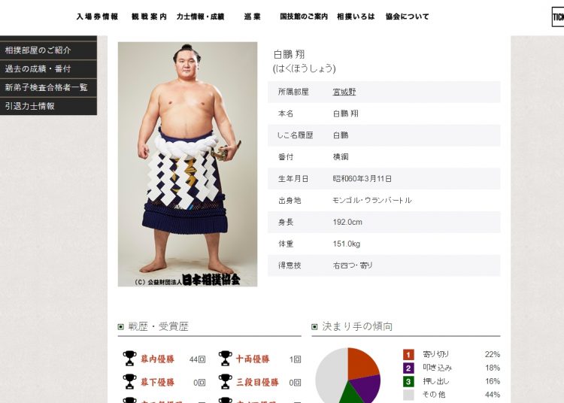This screenshot has width=564, height=403.
Task: Select the orange number 1 legend swatch
Action: [408, 354]
